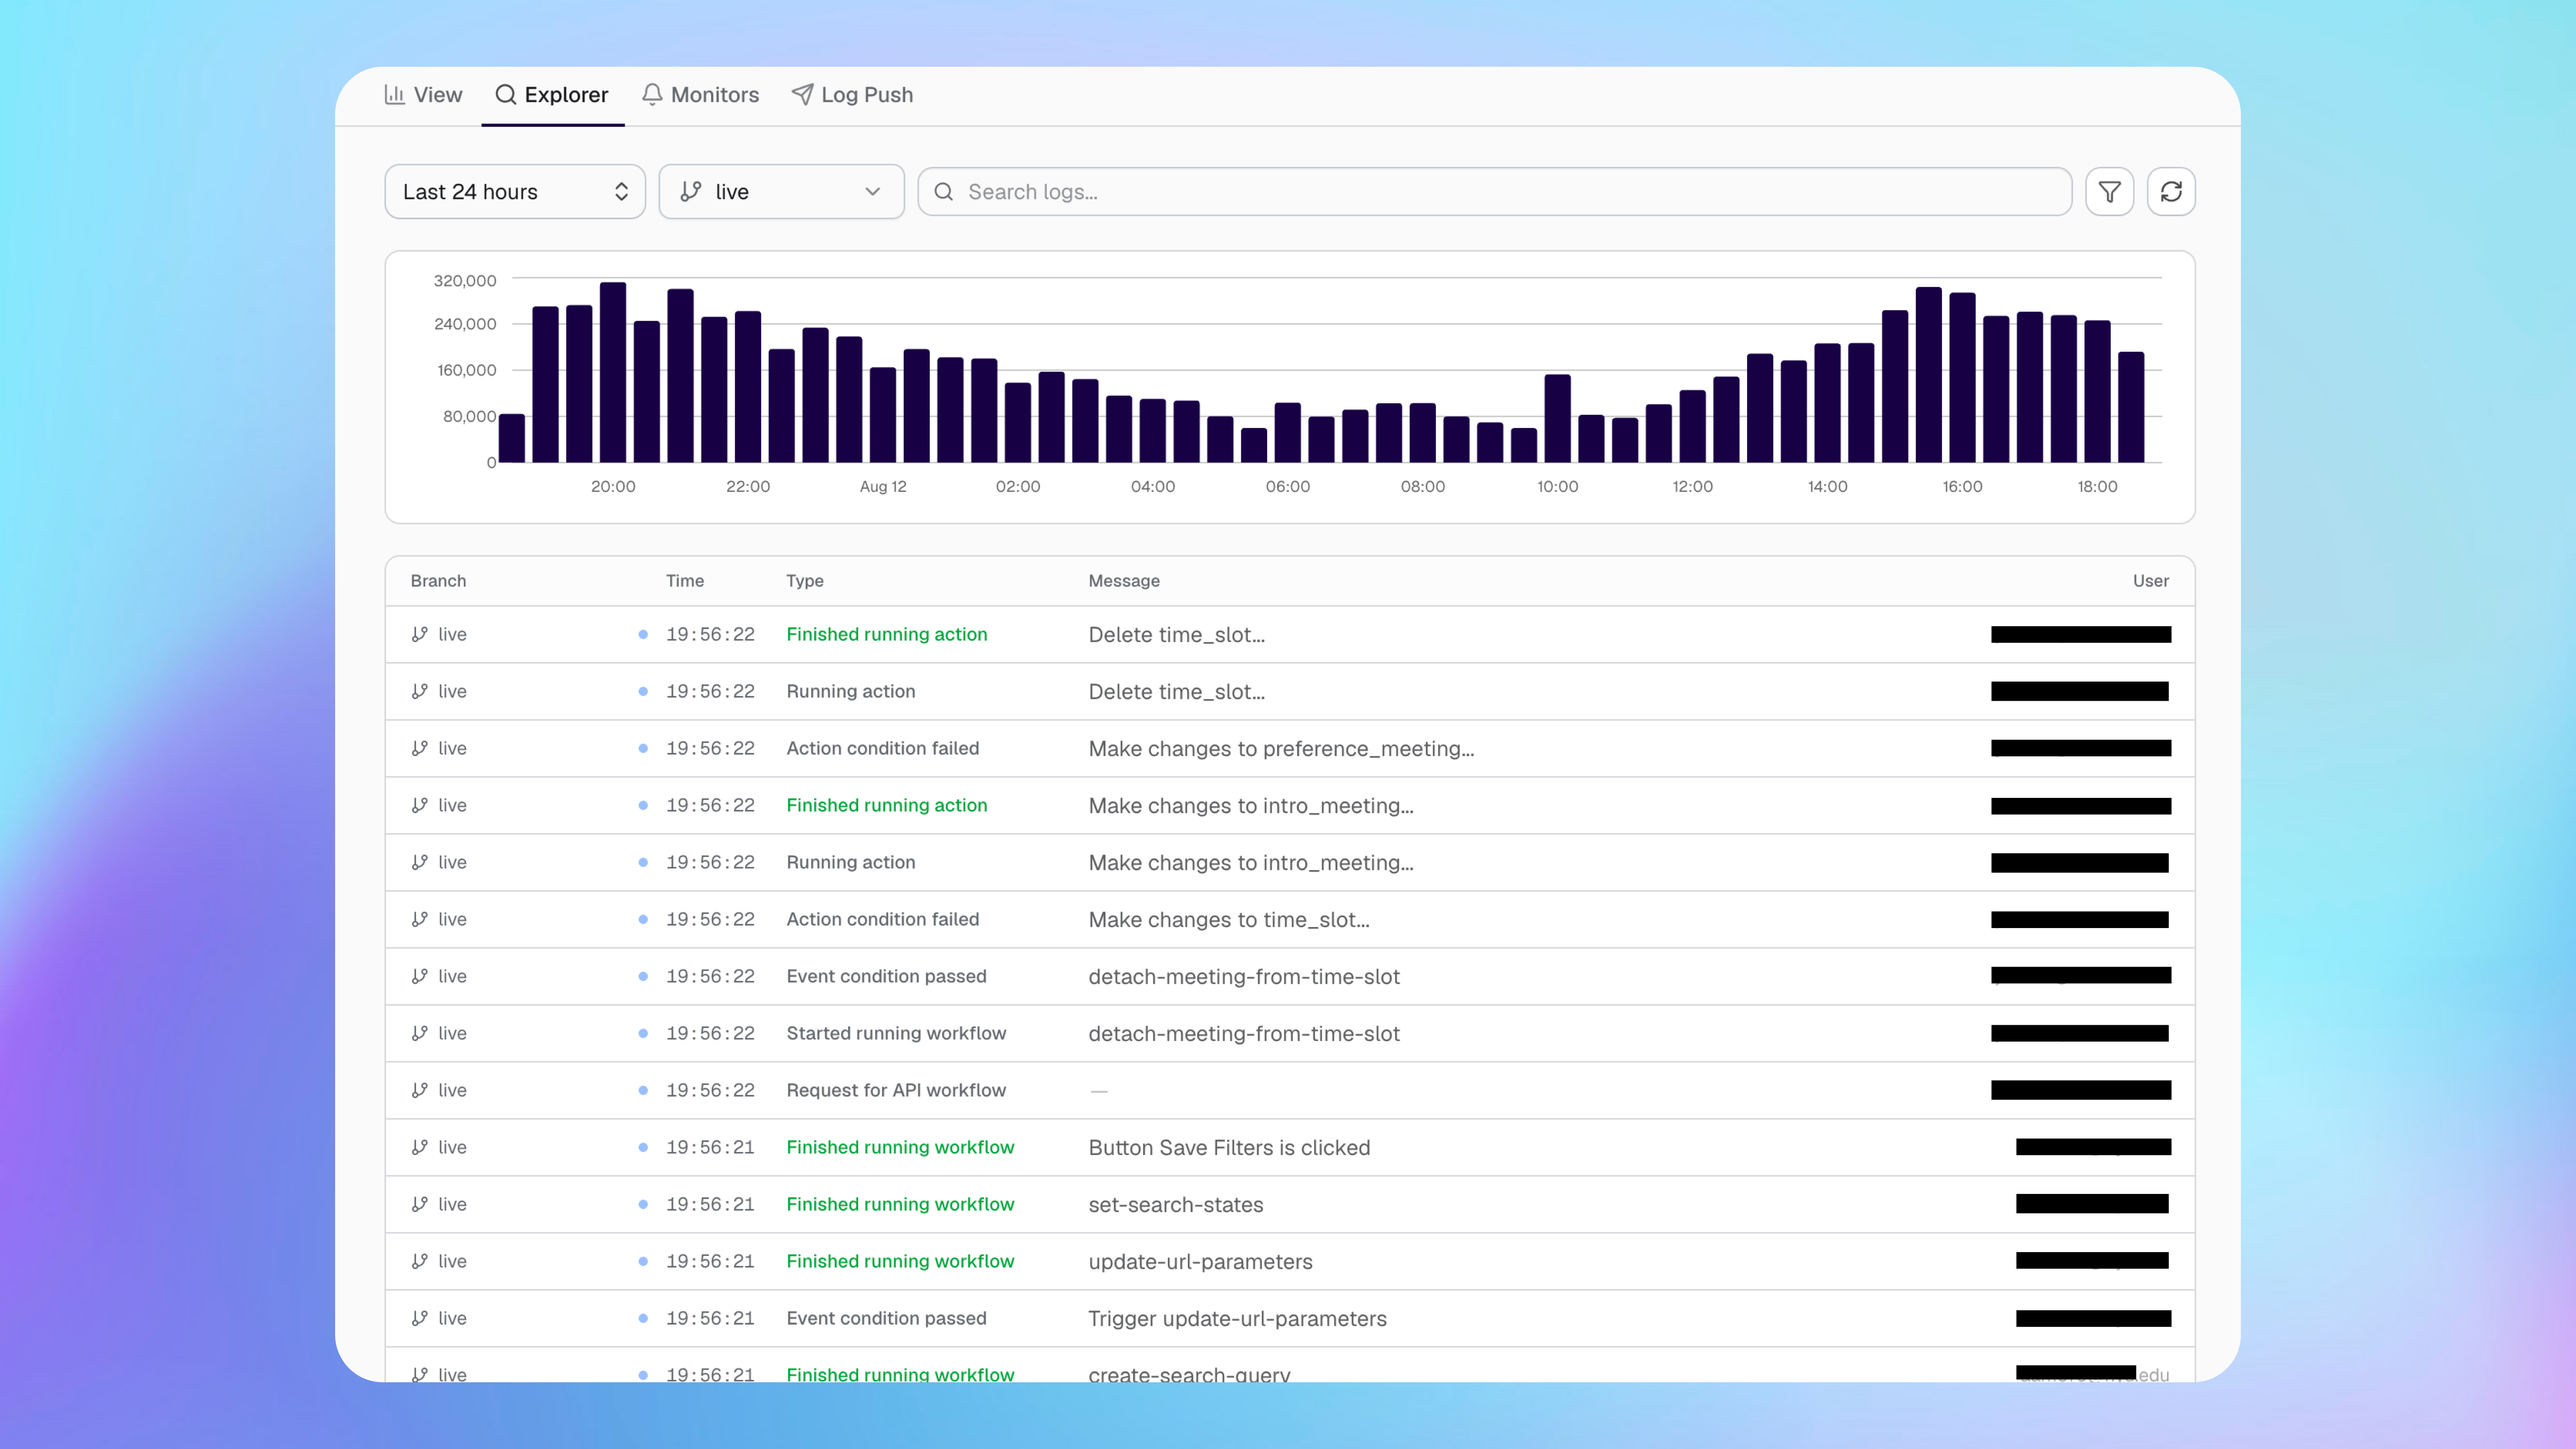2576x1449 pixels.
Task: Open the View tab
Action: coord(423,95)
